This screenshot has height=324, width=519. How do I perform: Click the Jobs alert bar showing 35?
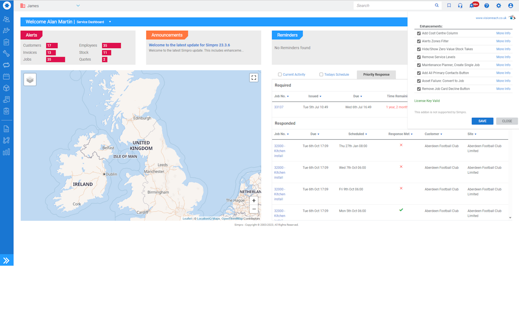pos(56,60)
